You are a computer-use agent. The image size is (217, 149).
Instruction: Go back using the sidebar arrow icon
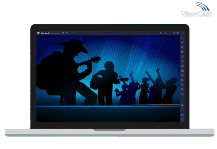(182, 110)
